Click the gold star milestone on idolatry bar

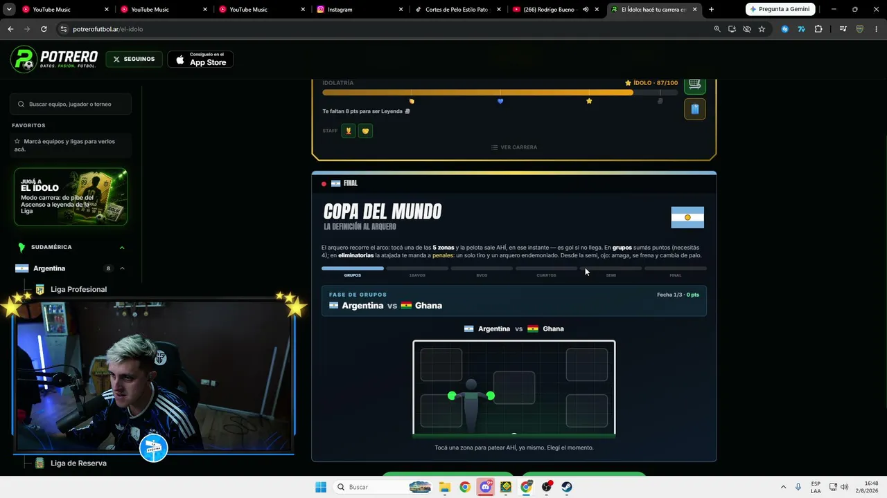tap(589, 101)
